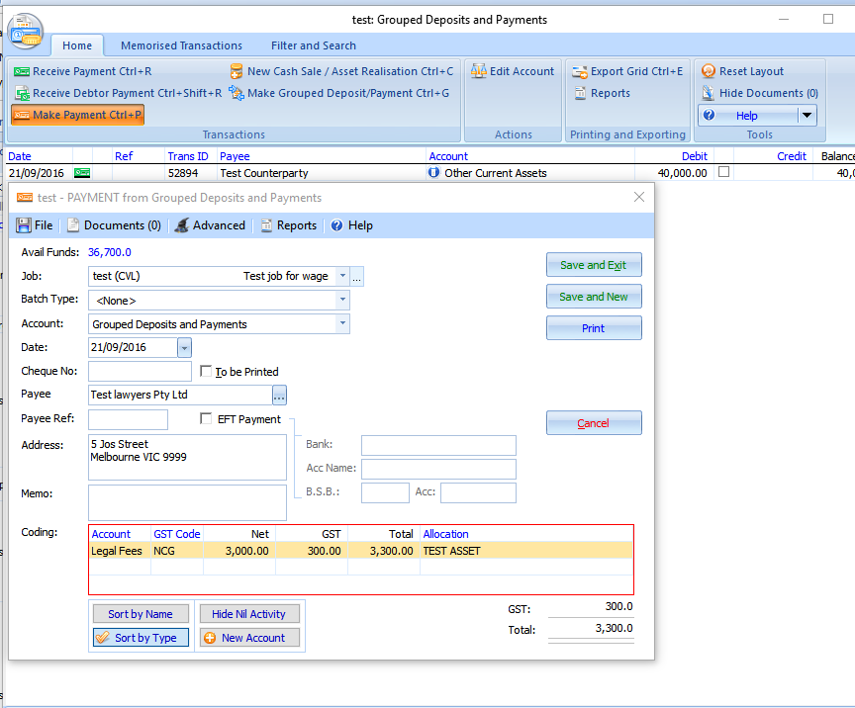Click Export Grid icon
Viewport: 855px width, 708px height.
point(580,72)
